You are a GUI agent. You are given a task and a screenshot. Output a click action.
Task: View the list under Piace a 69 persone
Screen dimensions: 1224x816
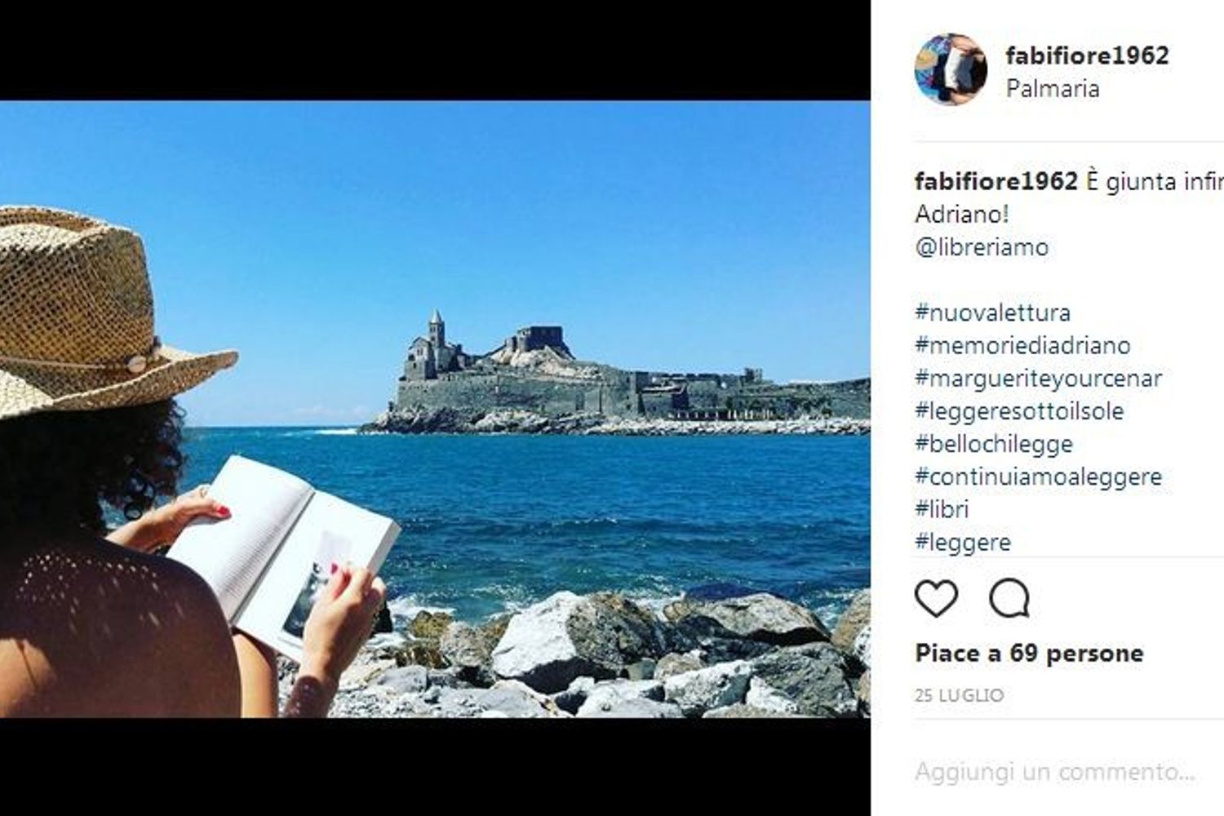click(x=1029, y=653)
